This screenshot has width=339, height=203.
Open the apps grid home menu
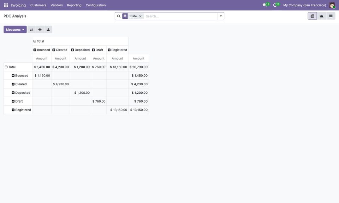coord(6,5)
